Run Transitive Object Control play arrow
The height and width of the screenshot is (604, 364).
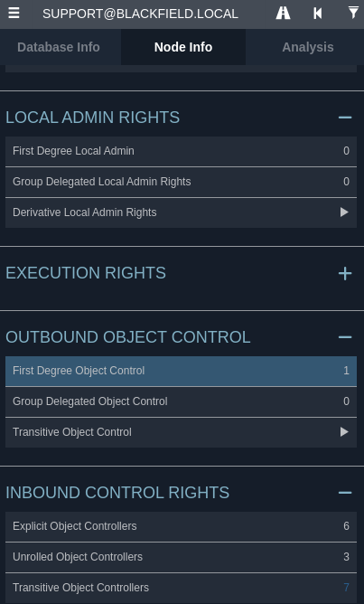click(344, 432)
